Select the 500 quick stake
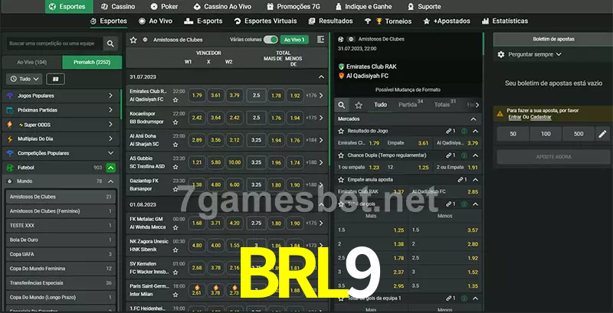 click(x=579, y=134)
